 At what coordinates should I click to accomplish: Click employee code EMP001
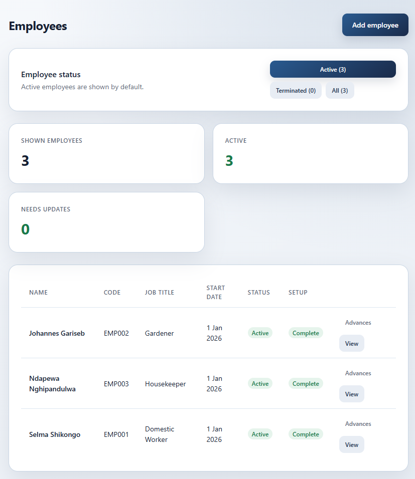(x=116, y=434)
